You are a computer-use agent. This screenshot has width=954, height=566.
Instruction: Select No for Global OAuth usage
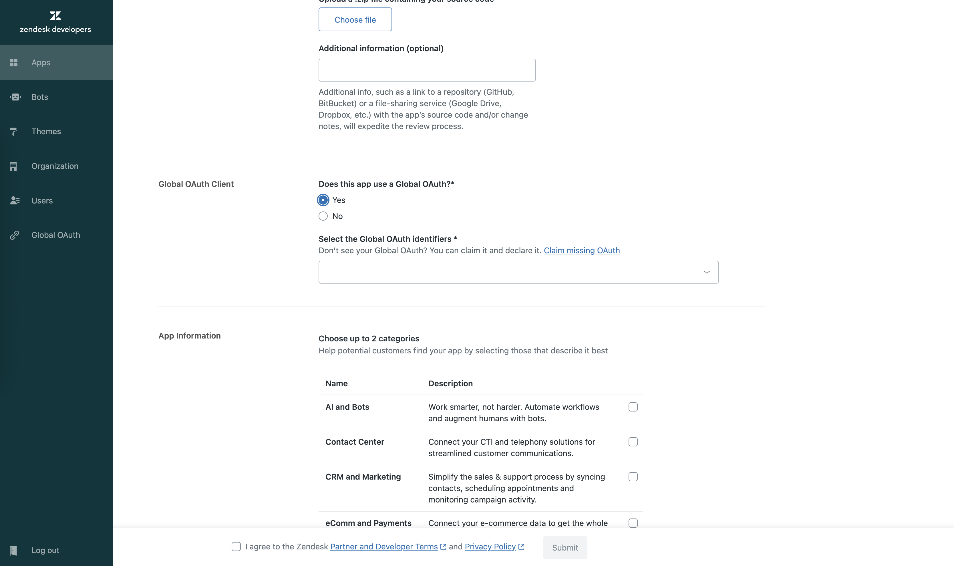[323, 216]
